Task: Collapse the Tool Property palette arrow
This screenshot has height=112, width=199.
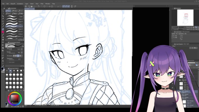Action: [x=6, y=42]
